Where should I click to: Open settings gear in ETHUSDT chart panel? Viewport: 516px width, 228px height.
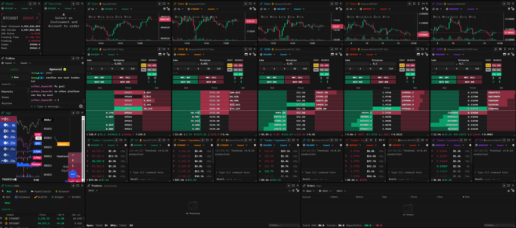[250, 9]
